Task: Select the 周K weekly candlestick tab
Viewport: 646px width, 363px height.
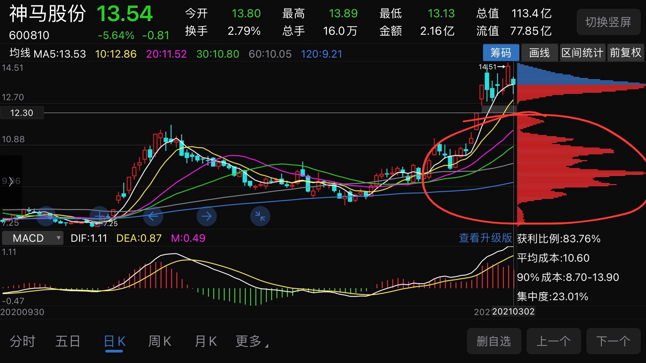Action: click(x=160, y=341)
